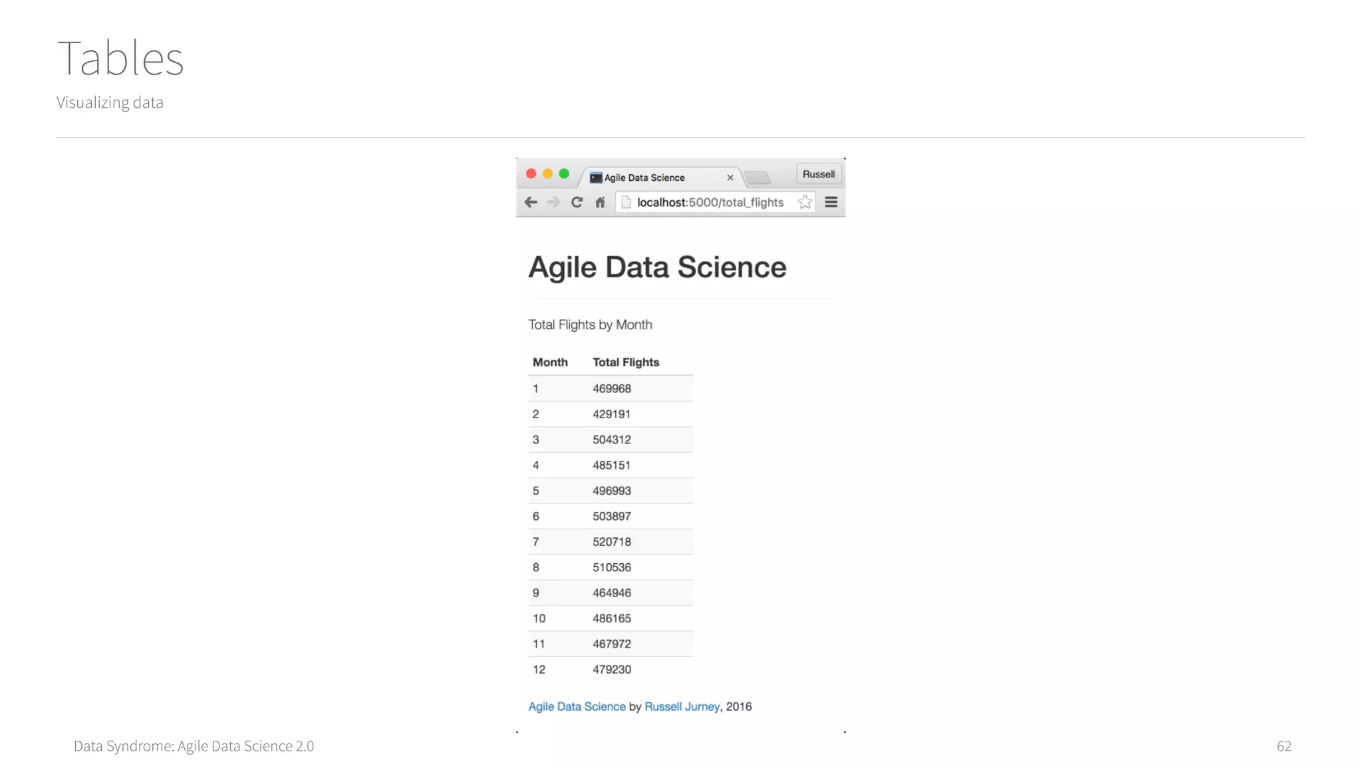
Task: Click the Total Flights column header
Action: click(626, 362)
